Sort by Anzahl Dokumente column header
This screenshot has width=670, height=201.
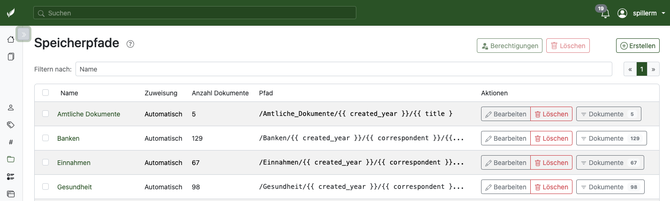click(x=220, y=93)
